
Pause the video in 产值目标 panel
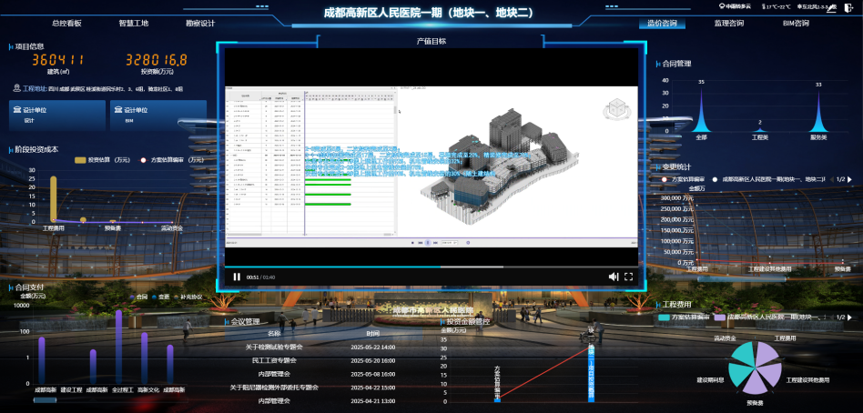coord(237,277)
